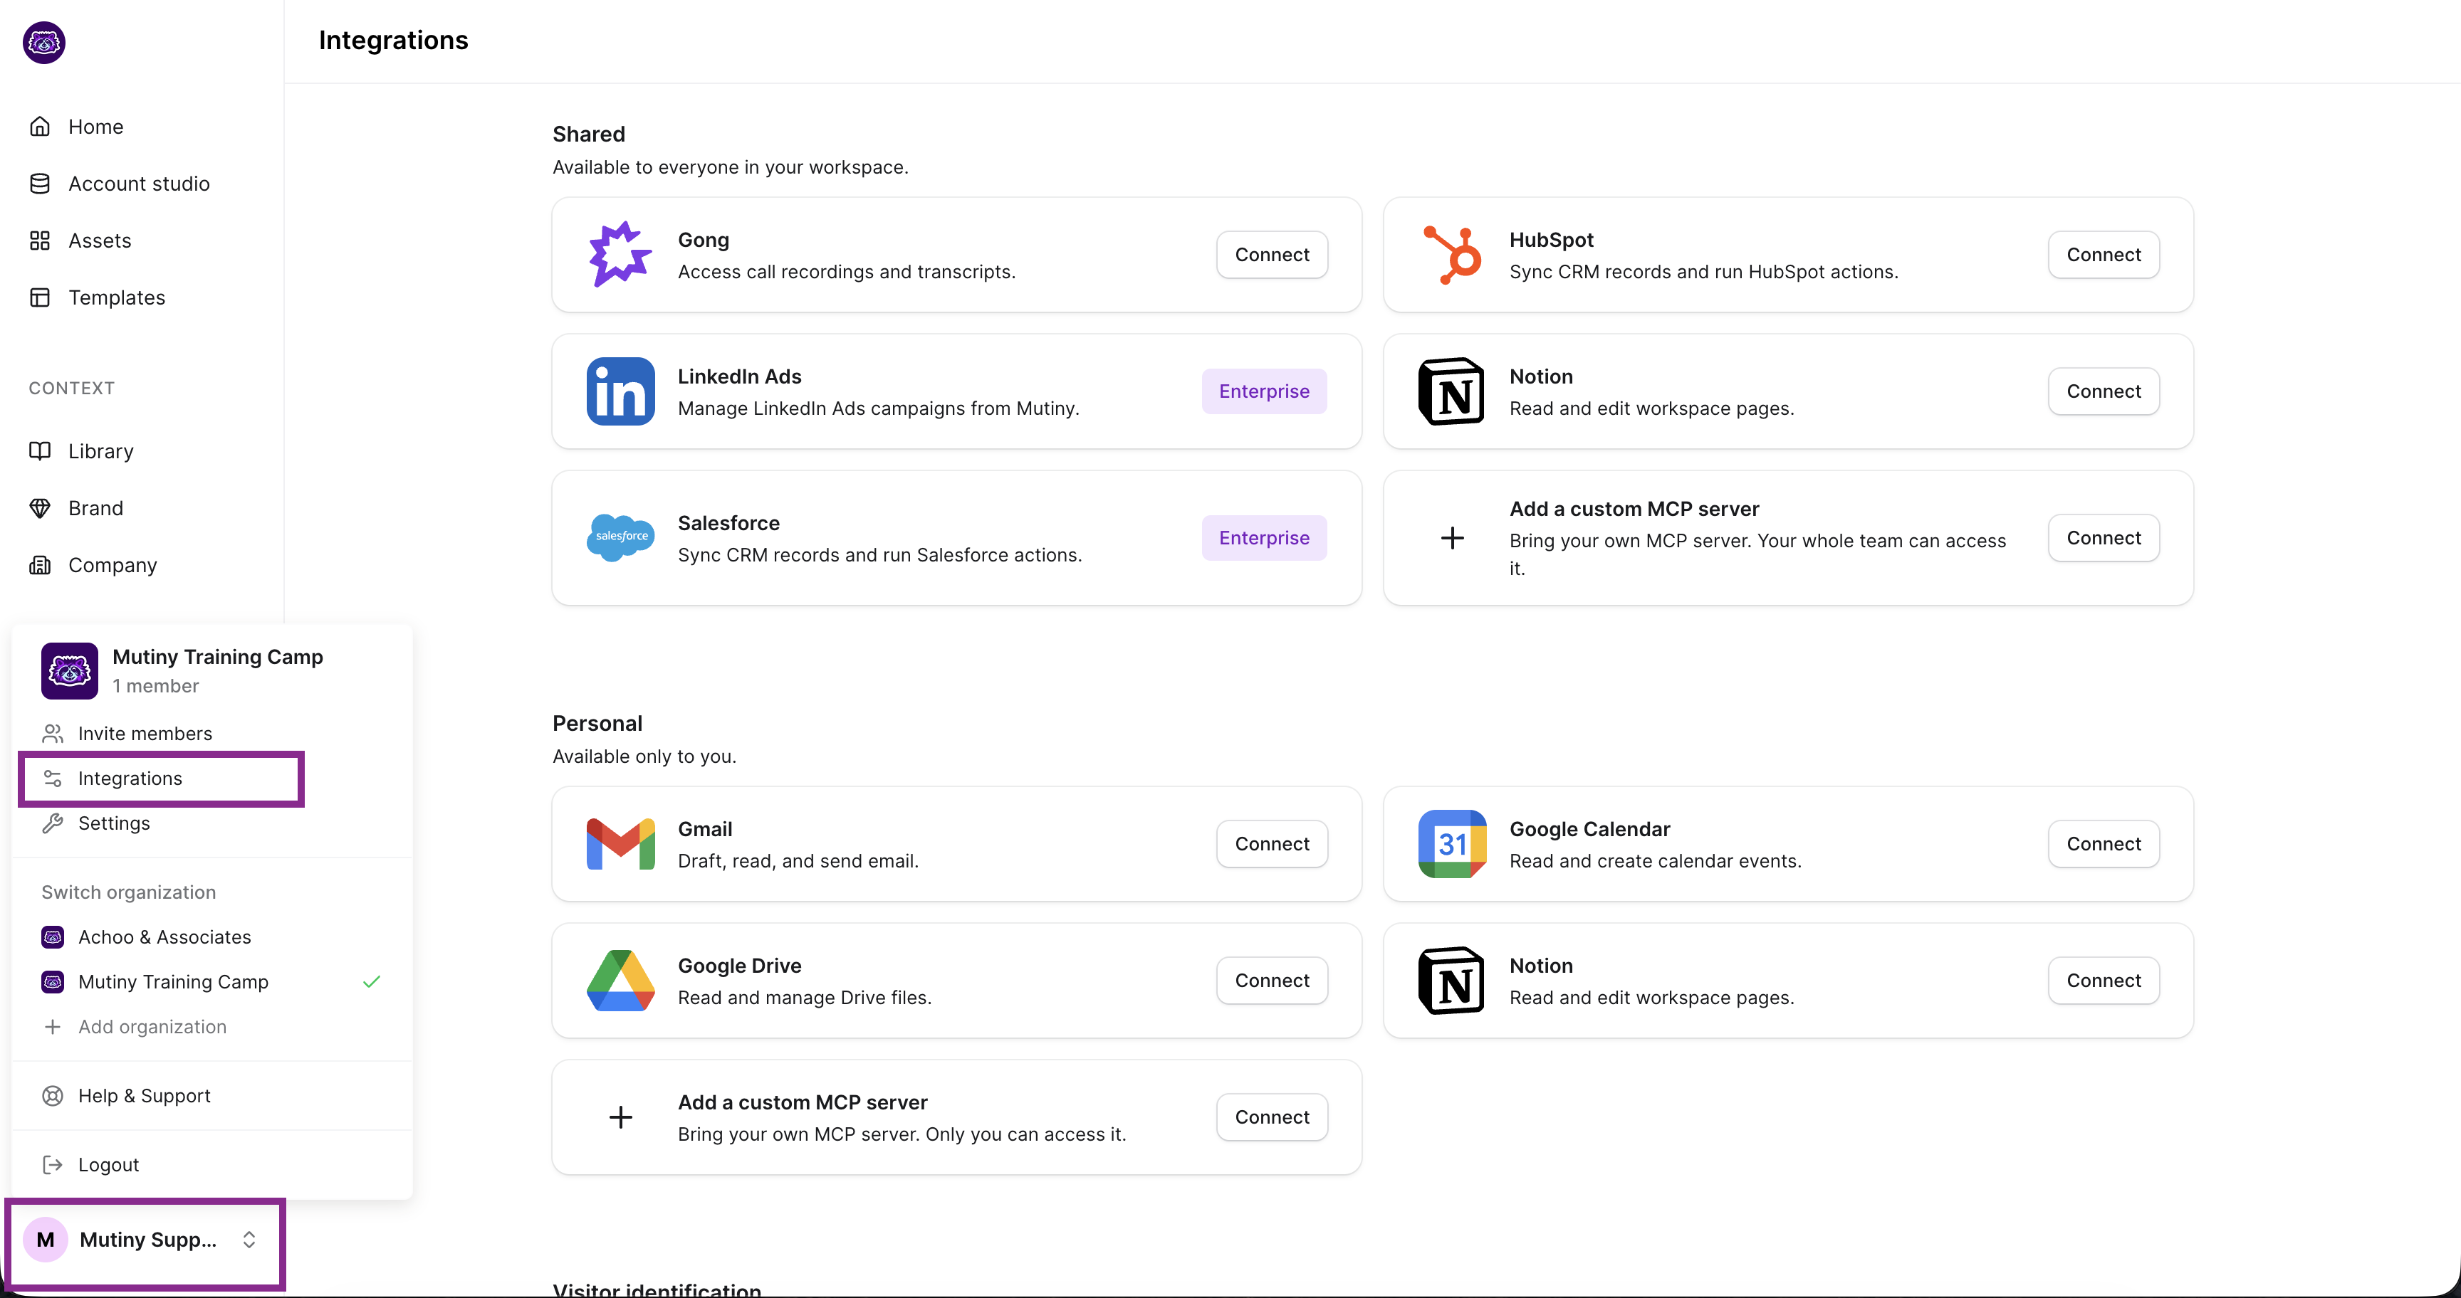Click Enterprise badge on Salesforce
The width and height of the screenshot is (2461, 1298).
pyautogui.click(x=1264, y=538)
